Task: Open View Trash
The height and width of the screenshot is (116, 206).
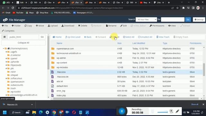Action: point(163,37)
